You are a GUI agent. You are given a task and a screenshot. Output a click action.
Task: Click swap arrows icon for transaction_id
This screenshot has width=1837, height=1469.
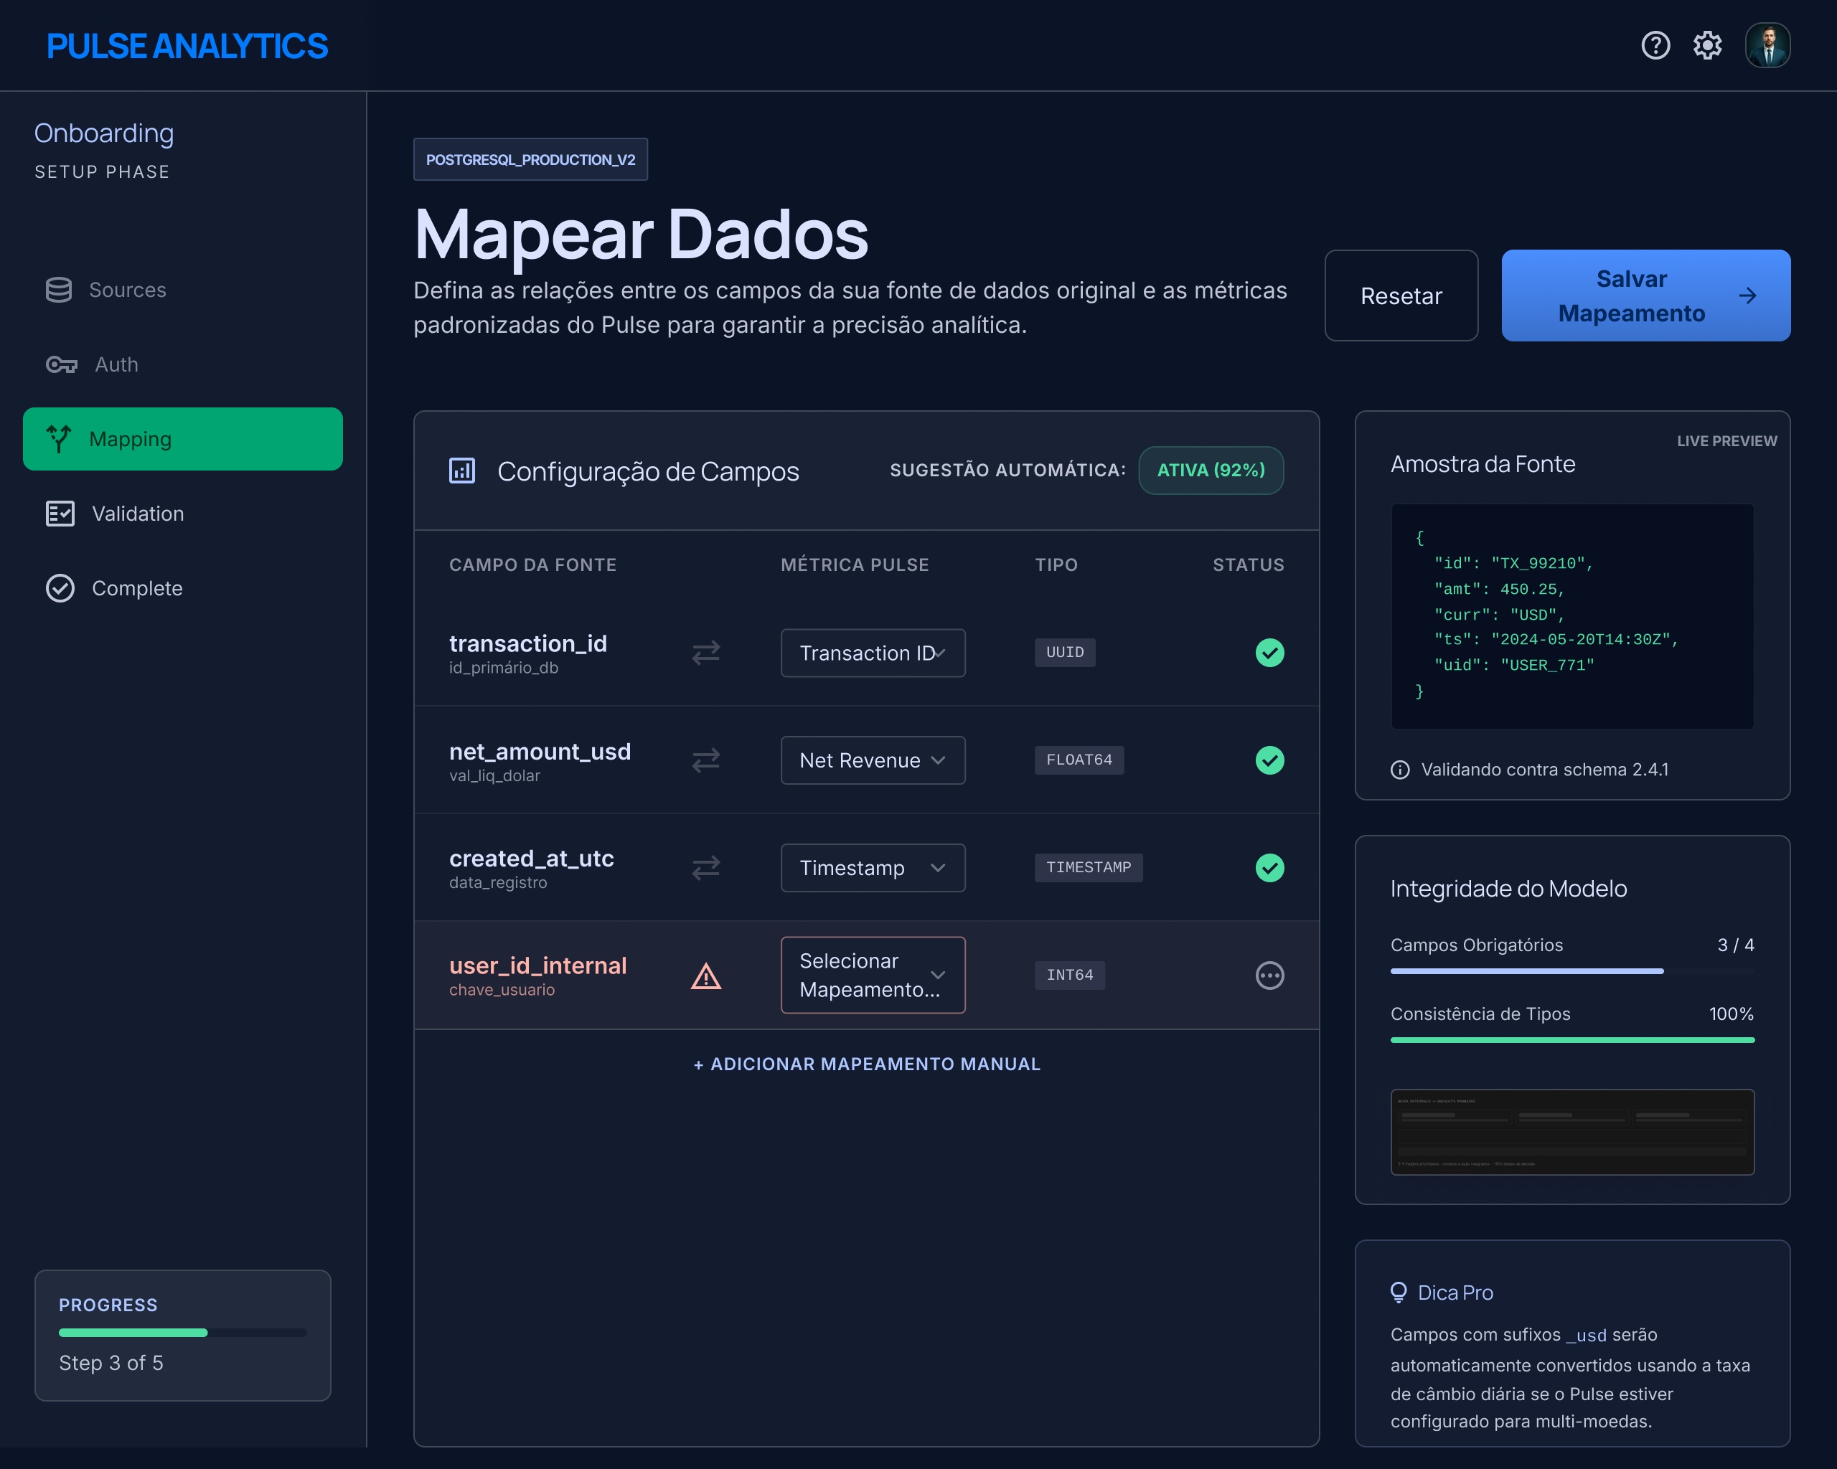705,652
